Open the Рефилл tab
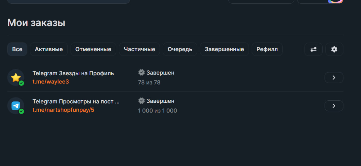Screen dimensions: 361x166 267,49
